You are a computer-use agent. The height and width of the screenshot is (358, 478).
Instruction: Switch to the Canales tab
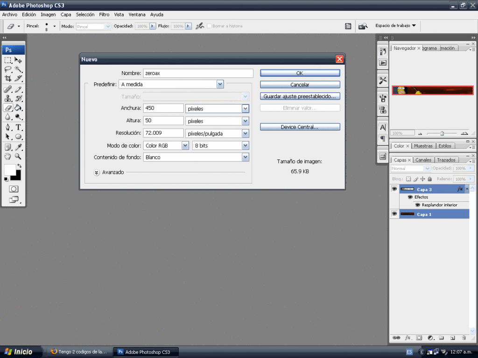(x=423, y=160)
